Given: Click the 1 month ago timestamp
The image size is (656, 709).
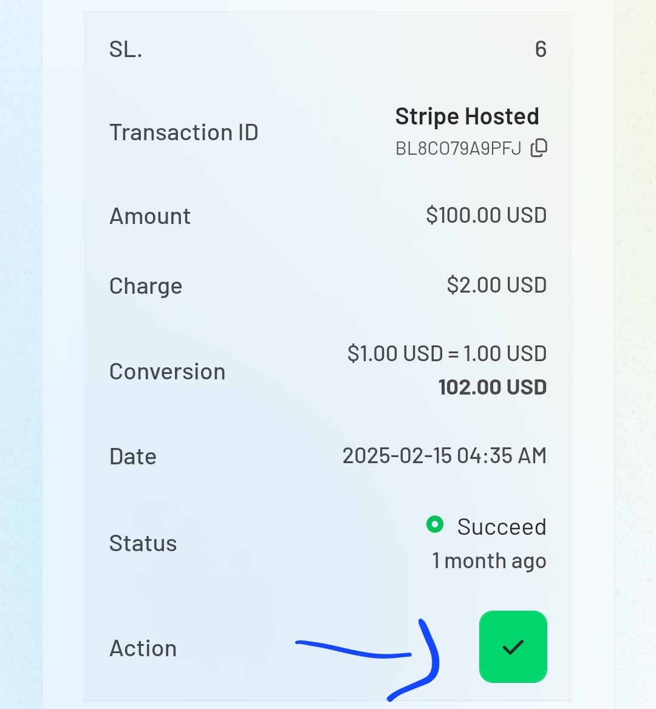Looking at the screenshot, I should click(x=489, y=561).
